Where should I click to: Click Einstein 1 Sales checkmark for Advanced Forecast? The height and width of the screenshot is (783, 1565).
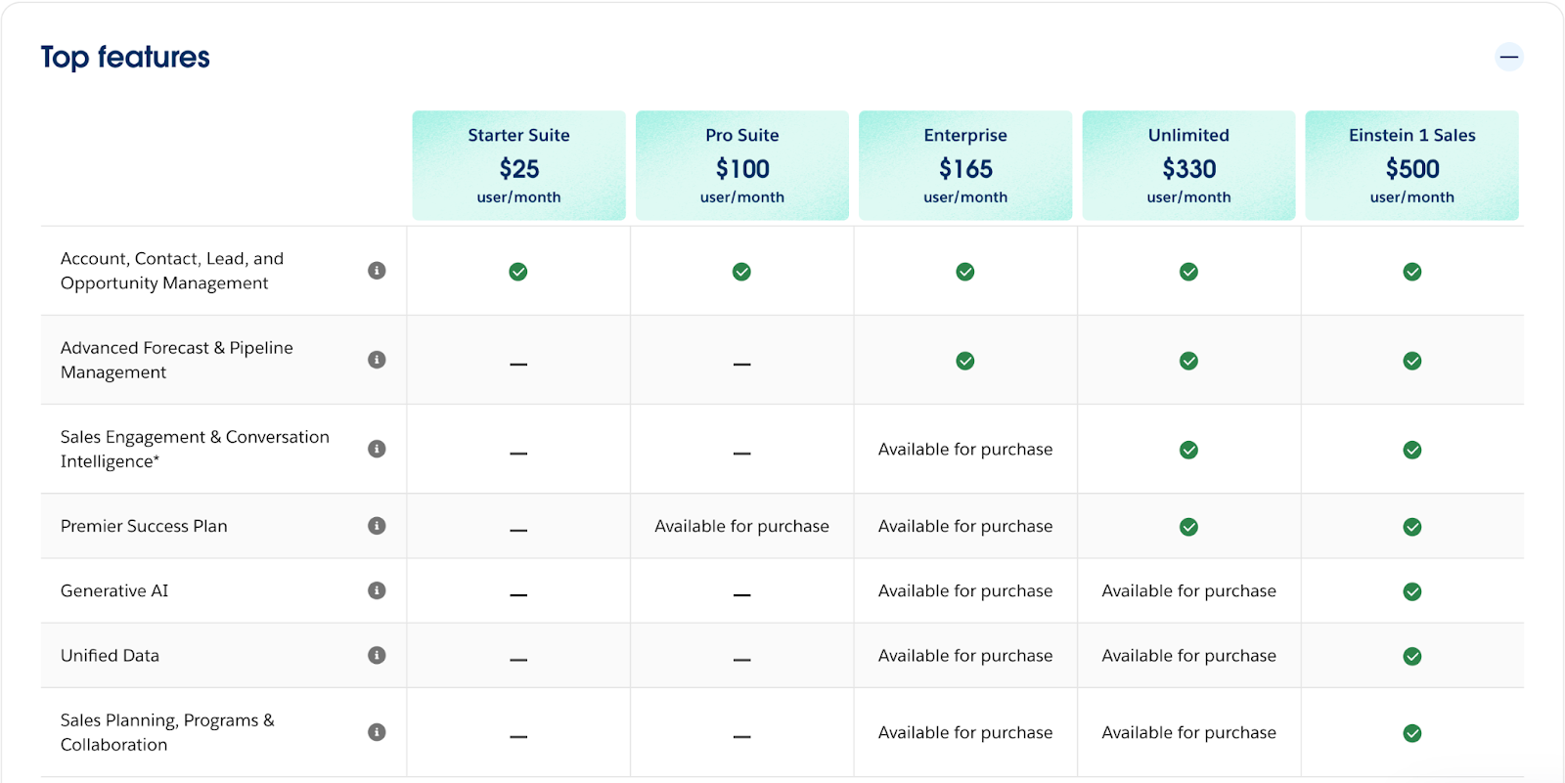tap(1412, 361)
